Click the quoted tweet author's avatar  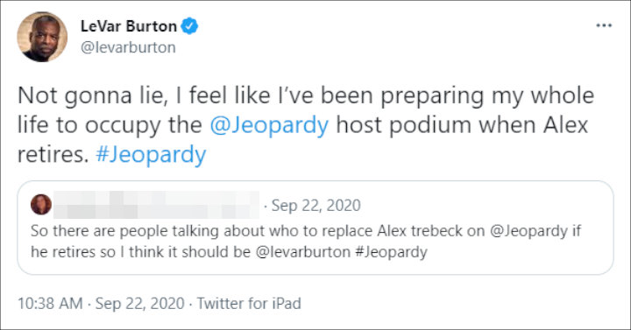click(x=41, y=205)
